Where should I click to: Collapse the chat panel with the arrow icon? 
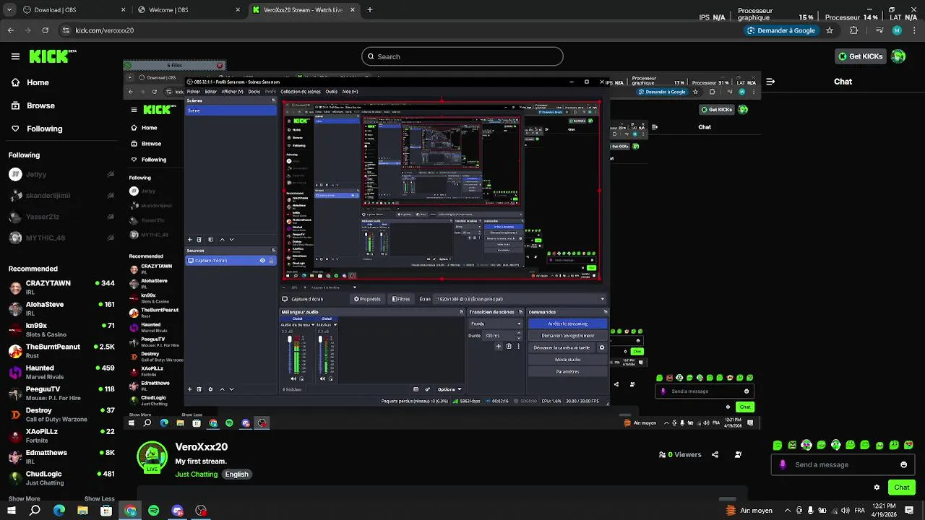(770, 82)
